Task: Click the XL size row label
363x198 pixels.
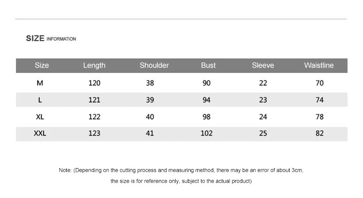Action: coord(40,117)
